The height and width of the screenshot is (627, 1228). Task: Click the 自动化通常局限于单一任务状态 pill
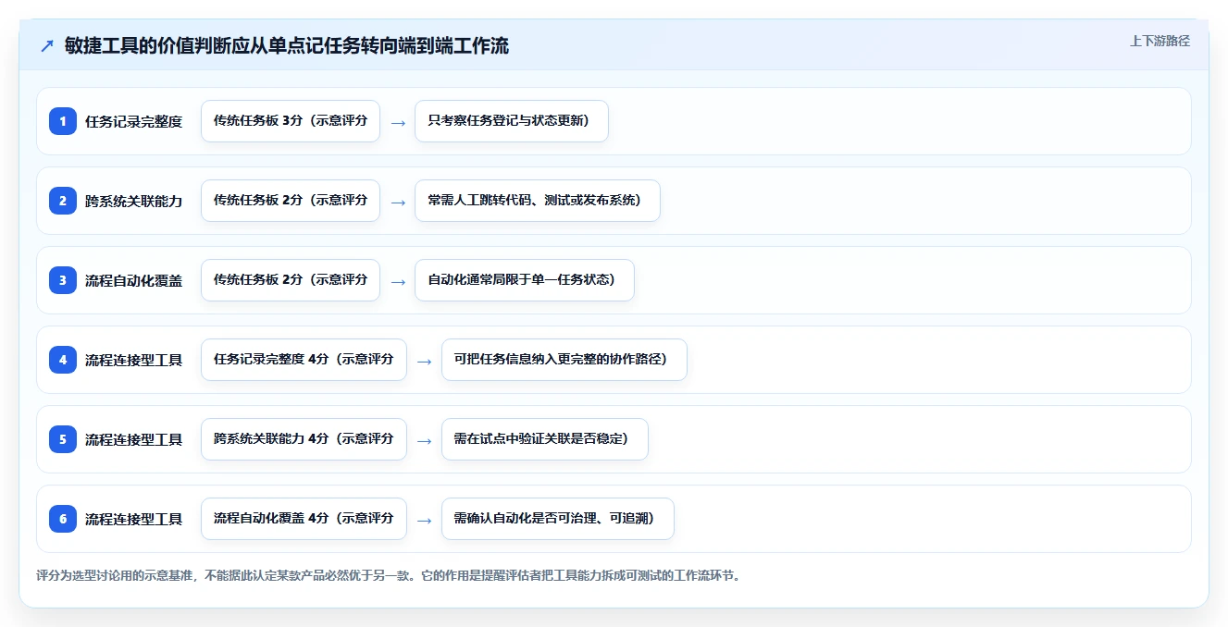(x=525, y=280)
